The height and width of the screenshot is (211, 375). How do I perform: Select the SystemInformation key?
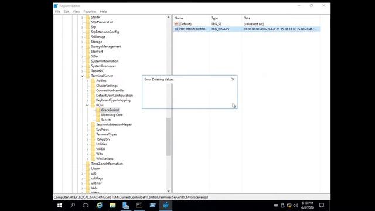pos(105,61)
